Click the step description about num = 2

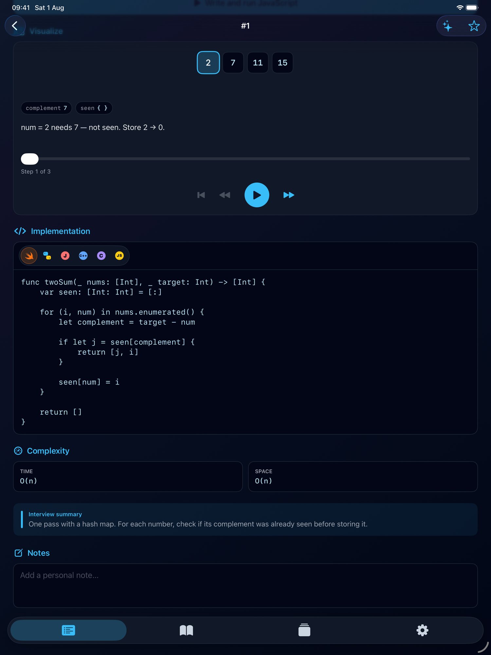click(x=93, y=127)
